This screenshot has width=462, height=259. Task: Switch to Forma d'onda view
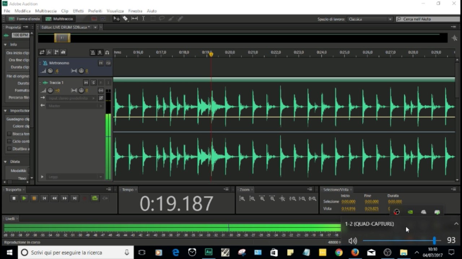click(x=24, y=19)
